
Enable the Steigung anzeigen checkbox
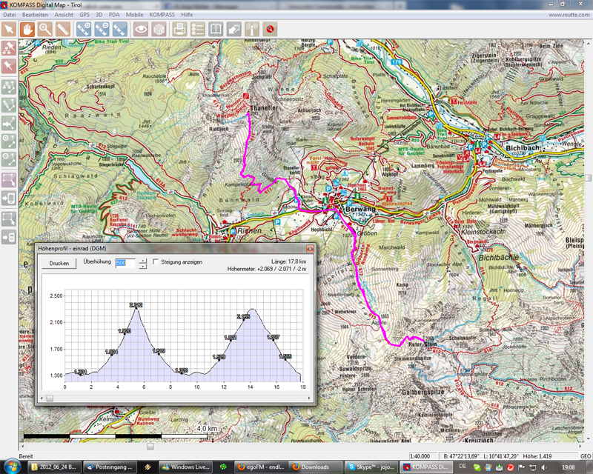[156, 261]
